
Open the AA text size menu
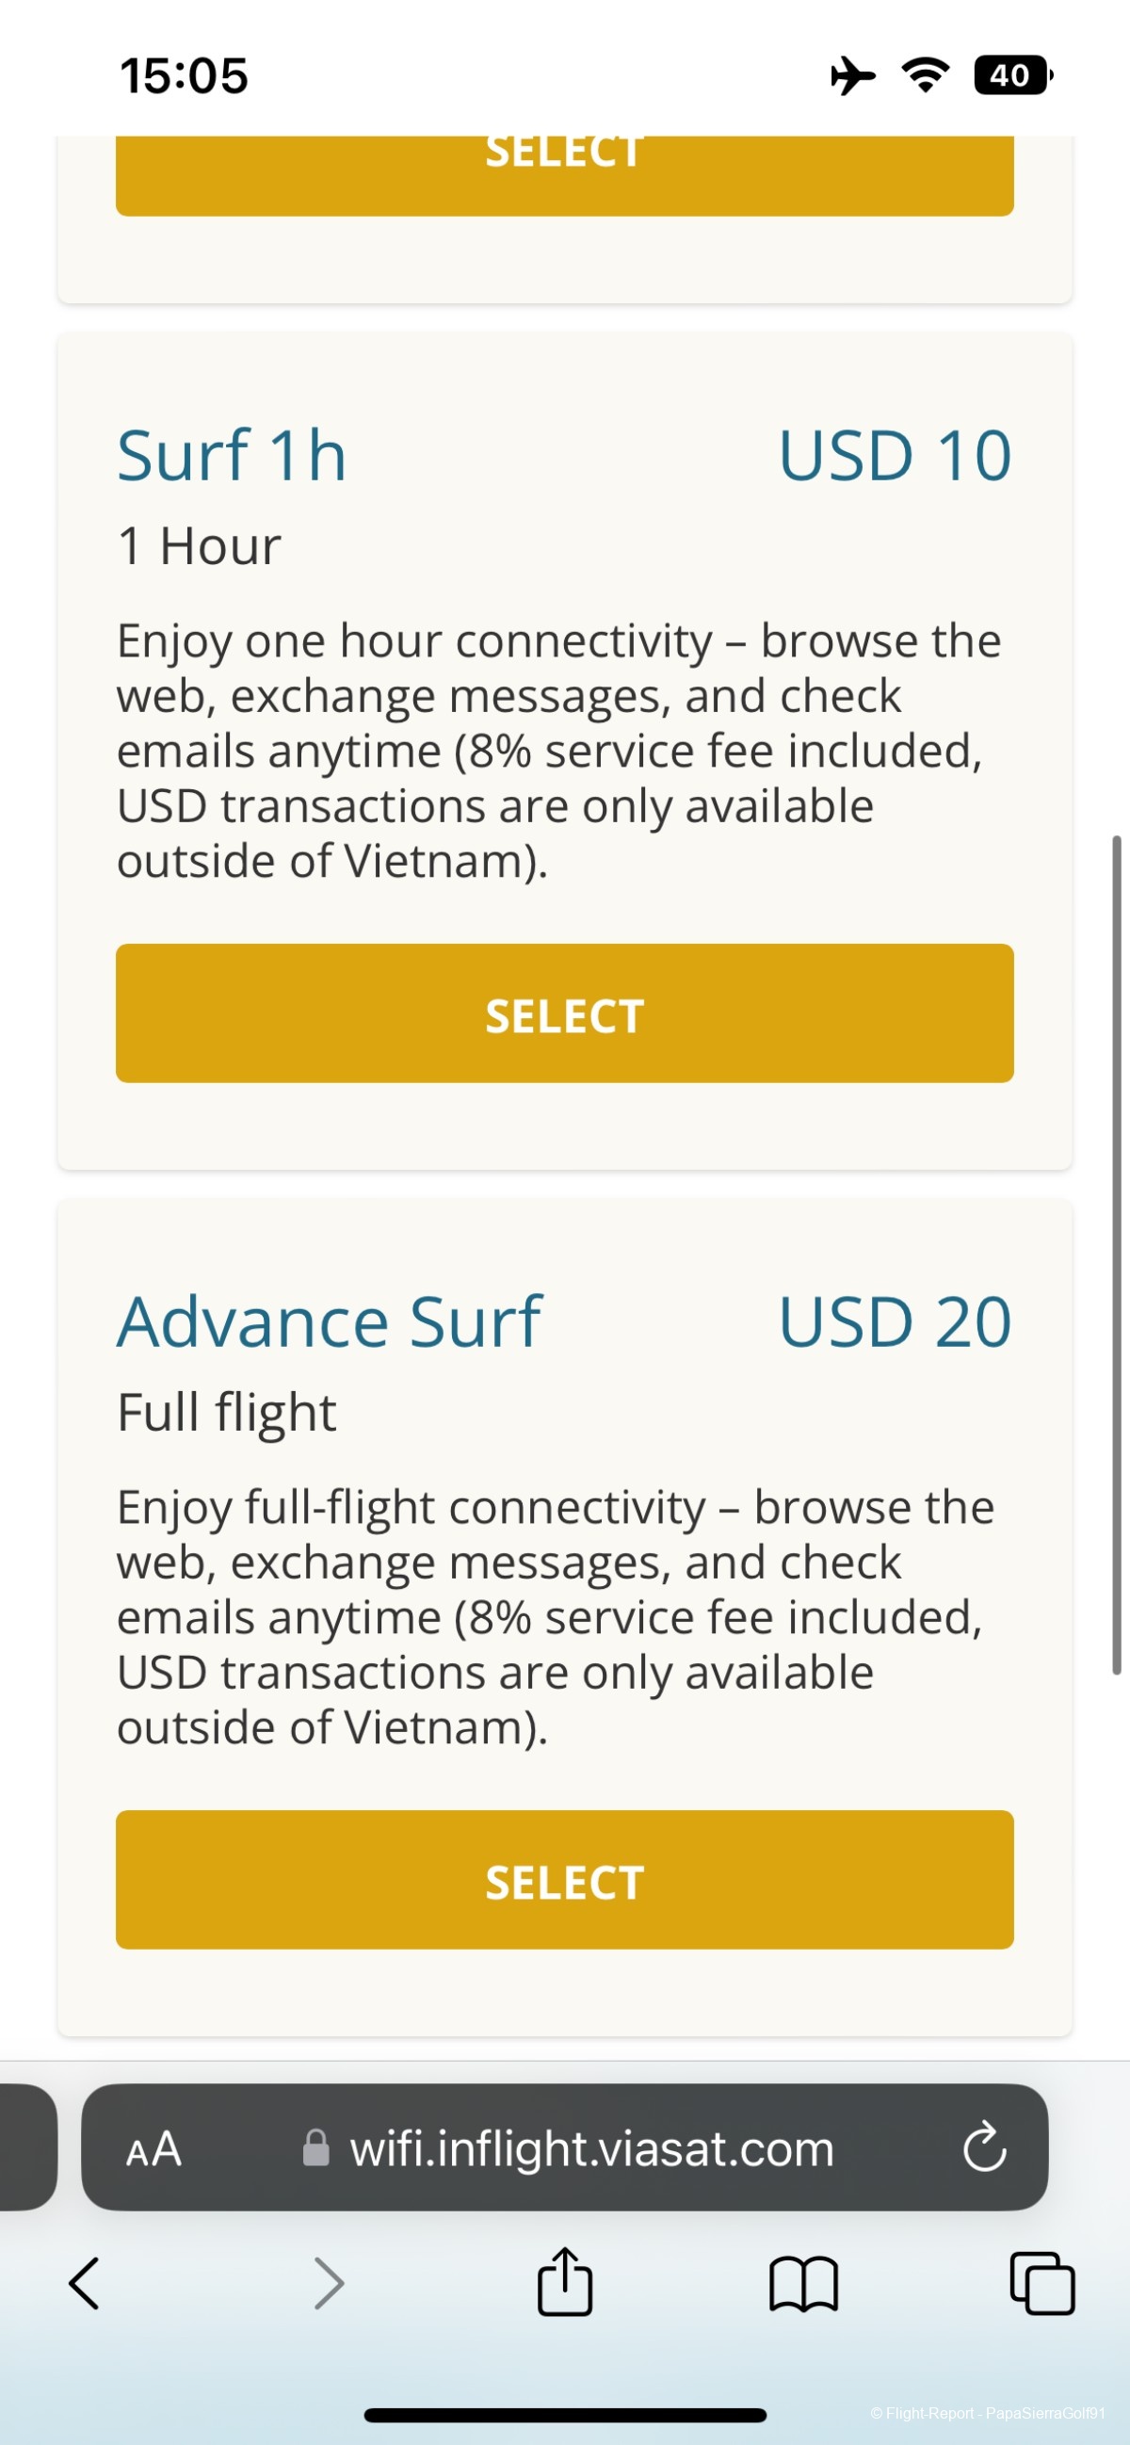pyautogui.click(x=153, y=2148)
